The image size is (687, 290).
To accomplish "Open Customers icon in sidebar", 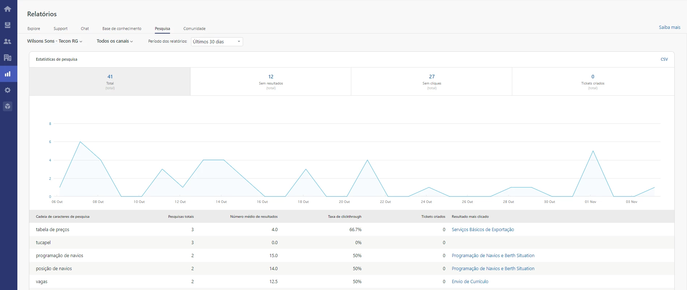I will pyautogui.click(x=8, y=42).
